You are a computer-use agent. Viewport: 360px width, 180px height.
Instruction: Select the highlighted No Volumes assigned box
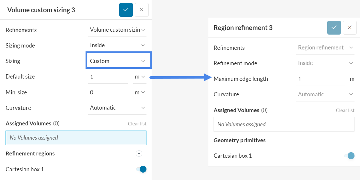pos(76,138)
